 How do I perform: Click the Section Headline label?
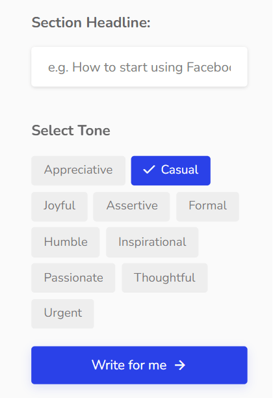(91, 23)
